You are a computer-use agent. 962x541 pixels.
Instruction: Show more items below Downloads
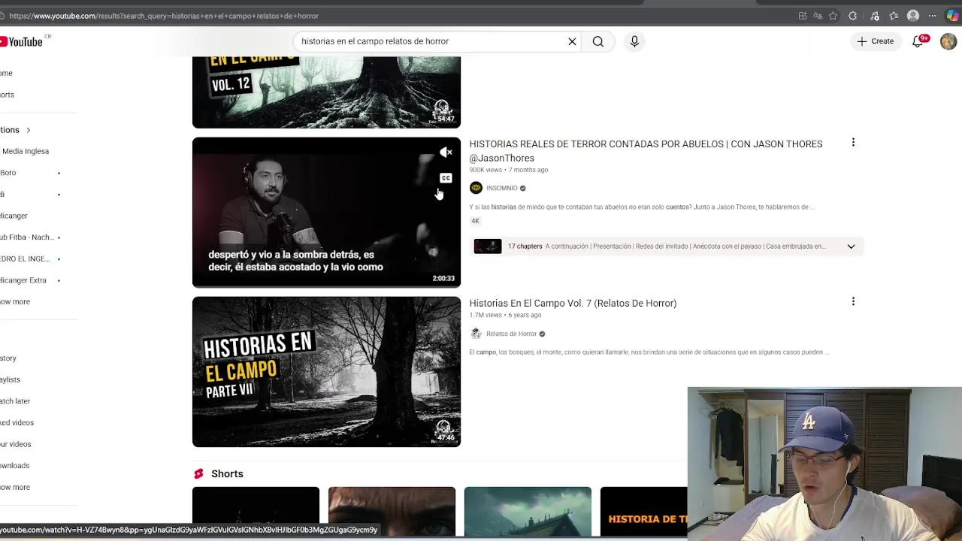pos(15,488)
